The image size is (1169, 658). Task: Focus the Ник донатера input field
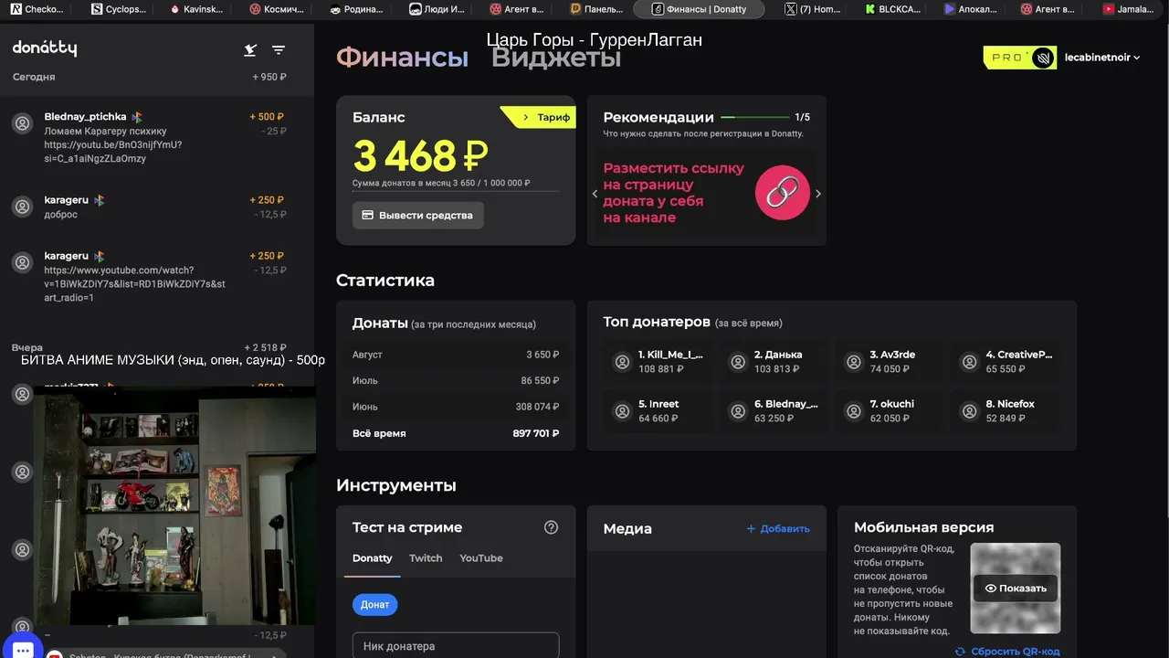pos(456,645)
